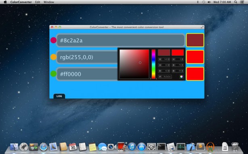Click the hex # field in the picker
The image size is (248, 154).
coord(165,76)
